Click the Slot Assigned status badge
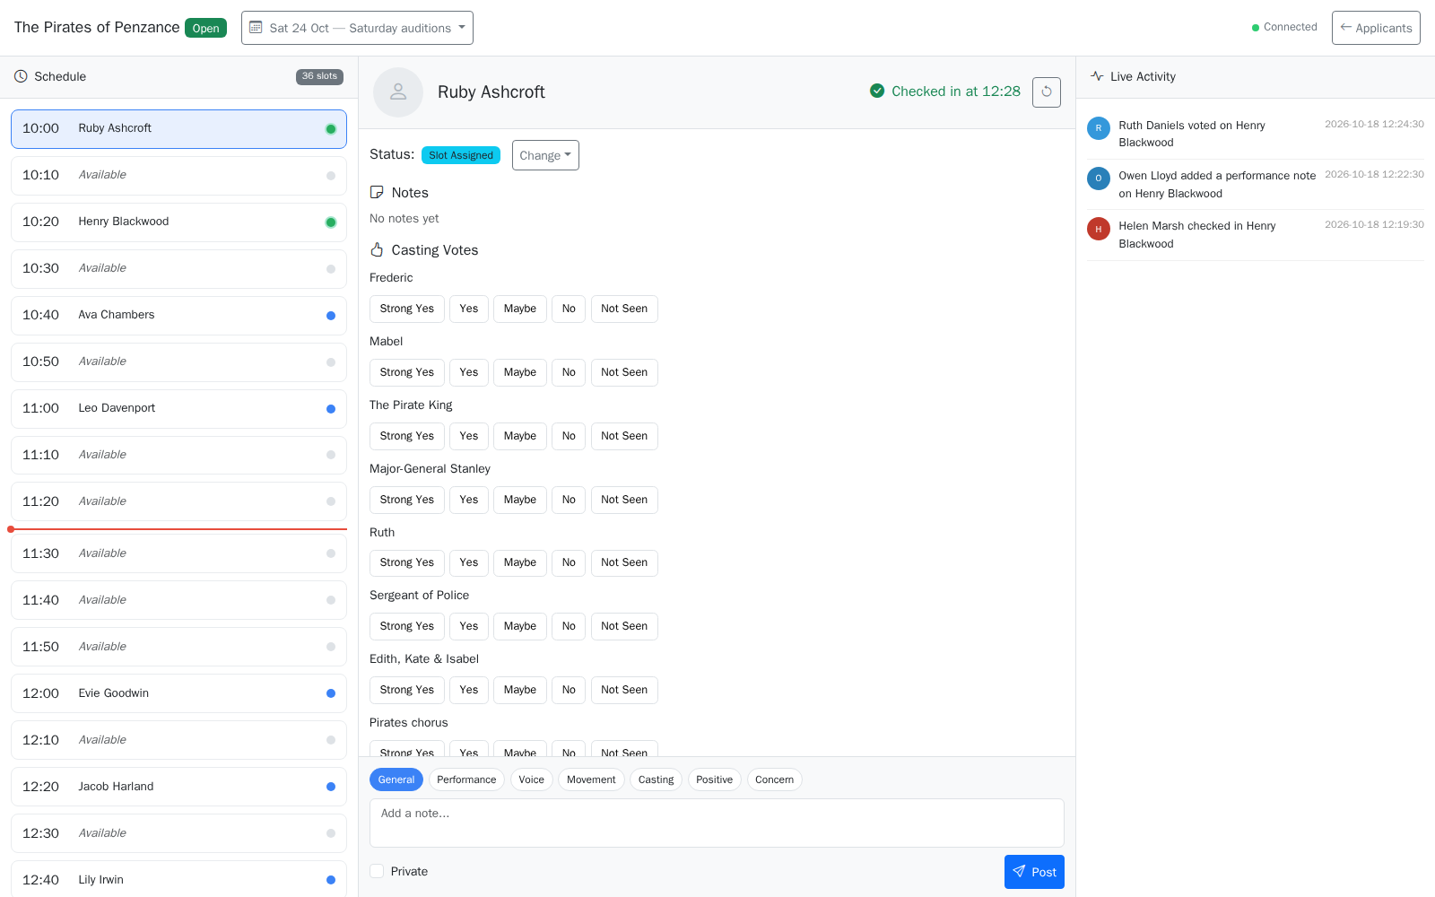 point(461,155)
